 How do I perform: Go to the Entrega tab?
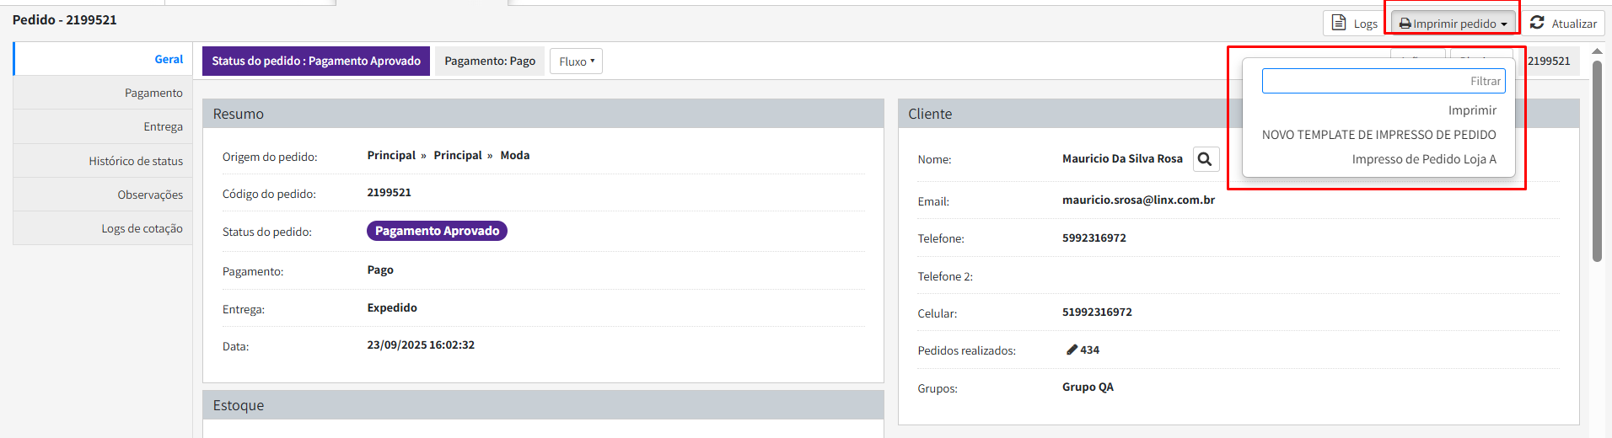pyautogui.click(x=163, y=126)
